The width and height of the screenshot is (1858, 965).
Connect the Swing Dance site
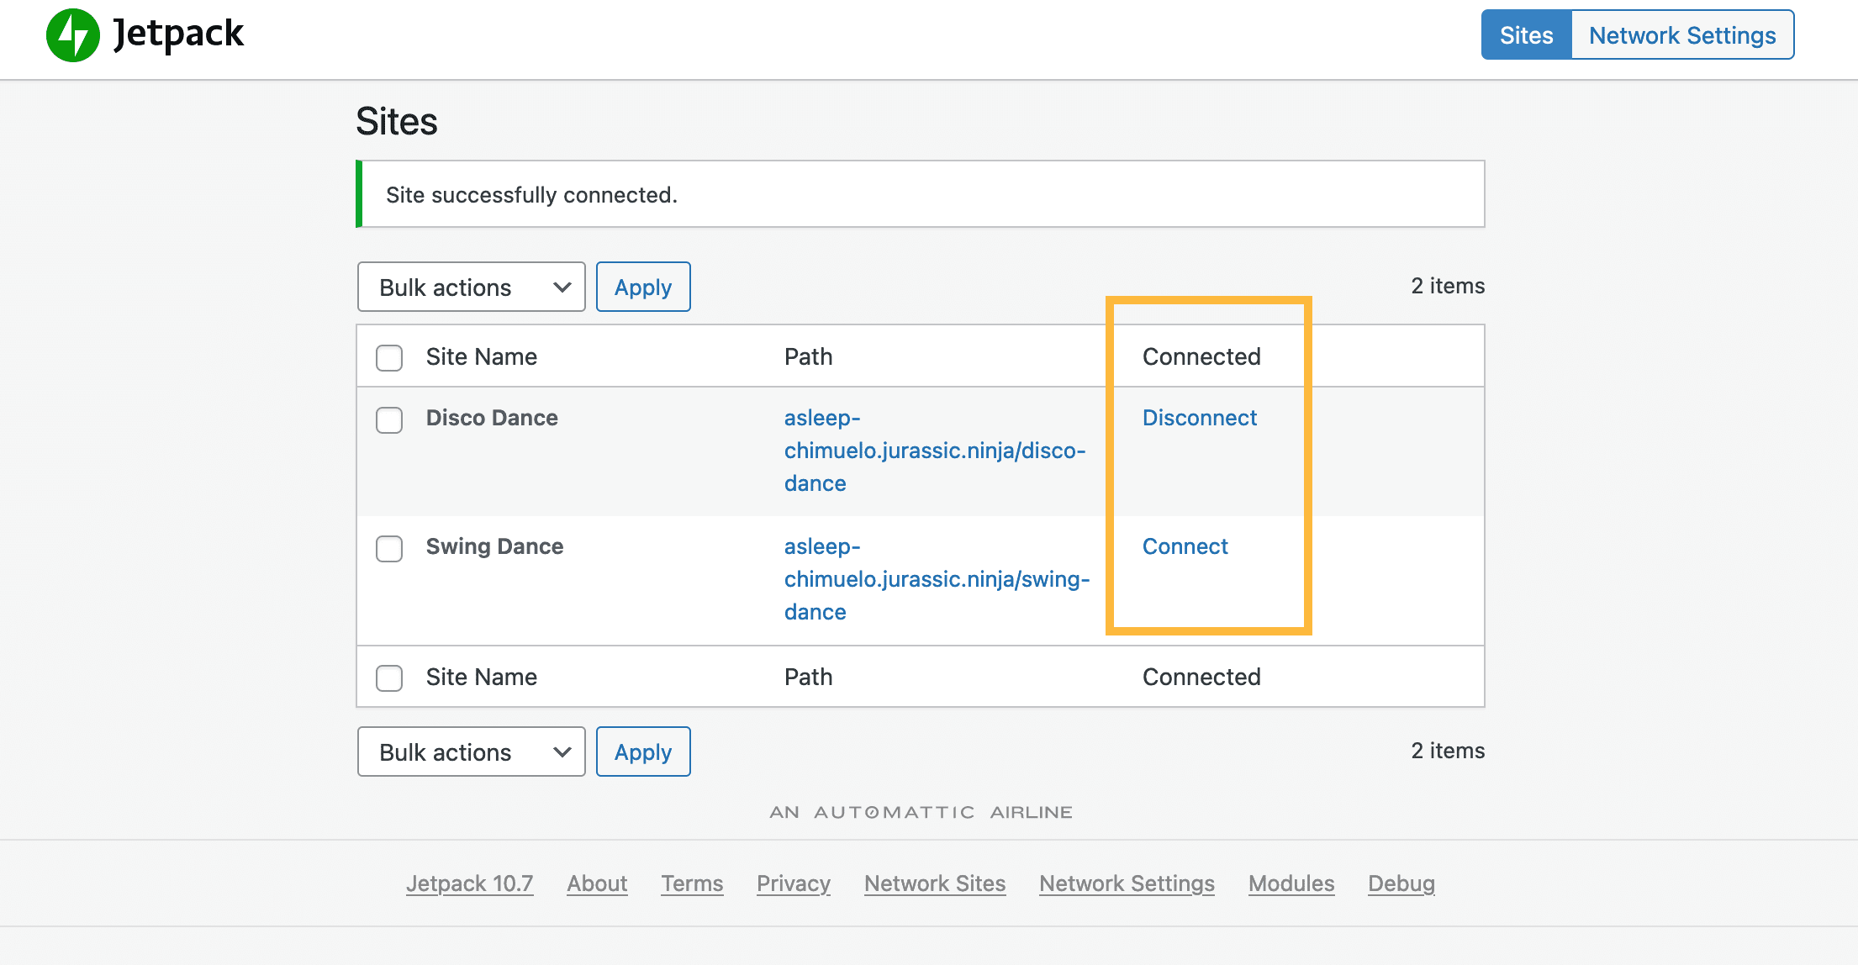click(1185, 546)
